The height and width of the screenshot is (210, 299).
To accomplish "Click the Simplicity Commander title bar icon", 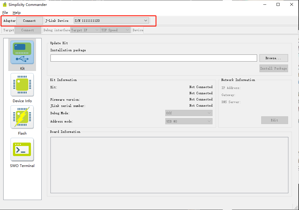I will (5, 4).
